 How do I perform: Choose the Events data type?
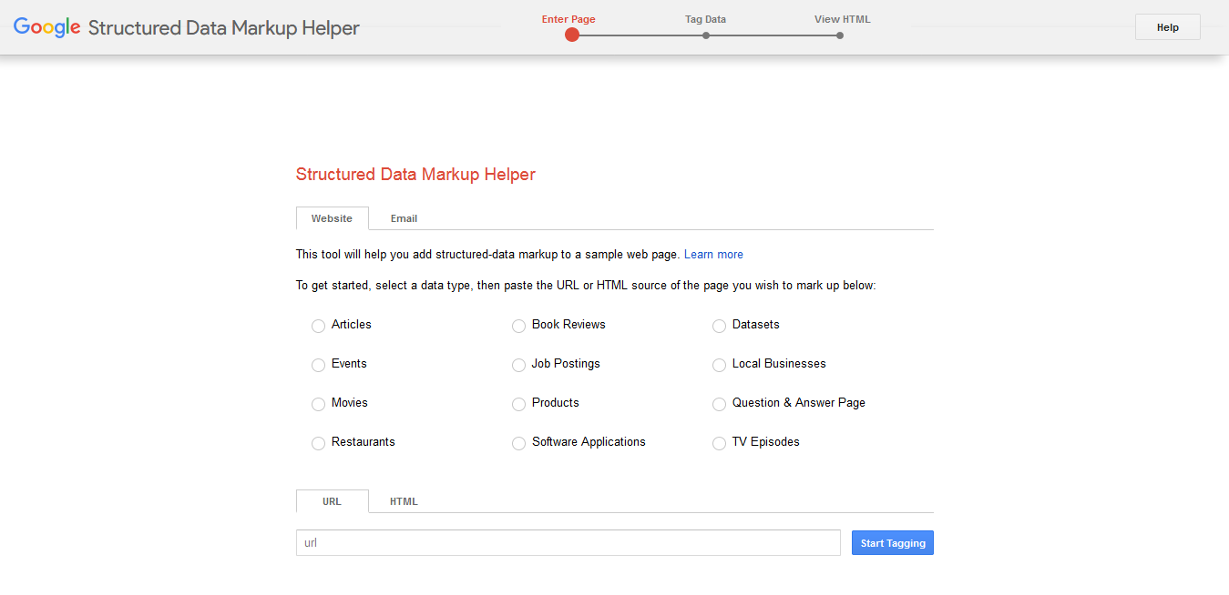[x=318, y=365]
